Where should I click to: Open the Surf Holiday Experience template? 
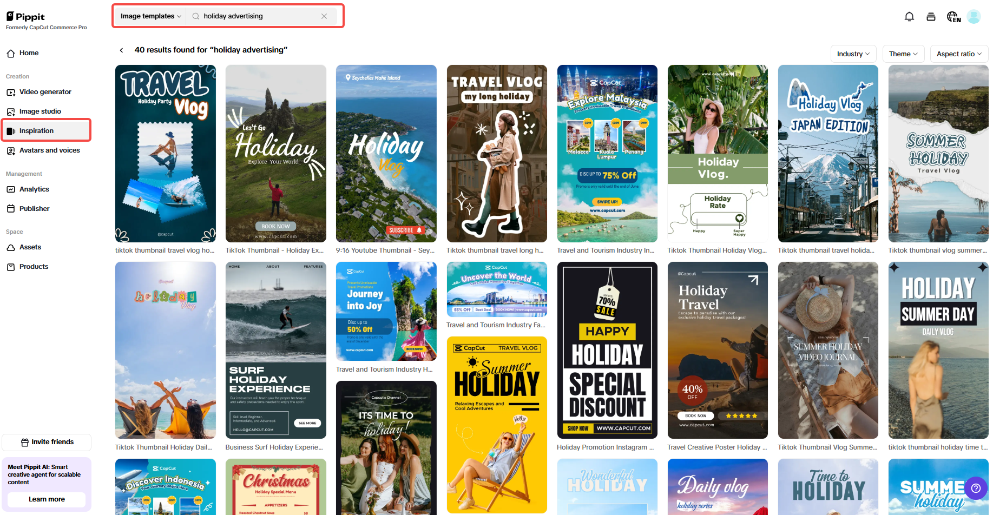point(276,351)
